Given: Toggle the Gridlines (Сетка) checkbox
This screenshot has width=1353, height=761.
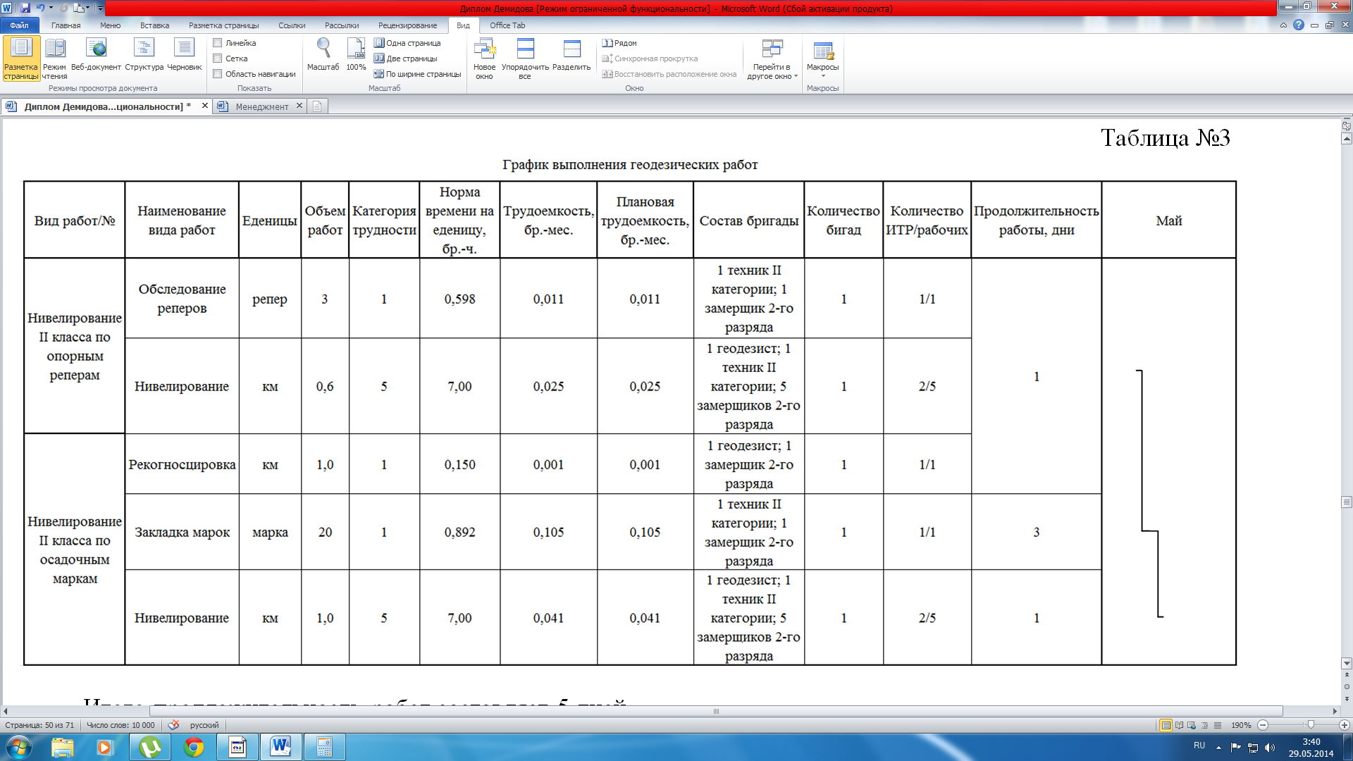Looking at the screenshot, I should click(x=218, y=58).
